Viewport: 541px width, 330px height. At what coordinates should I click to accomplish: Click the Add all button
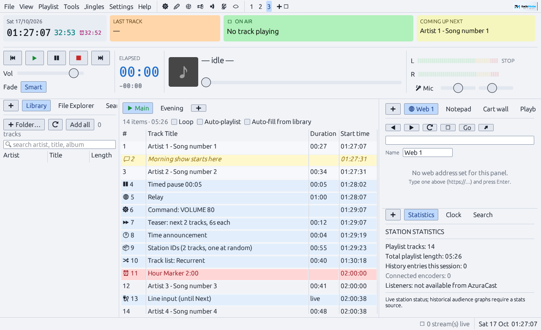[x=80, y=124]
